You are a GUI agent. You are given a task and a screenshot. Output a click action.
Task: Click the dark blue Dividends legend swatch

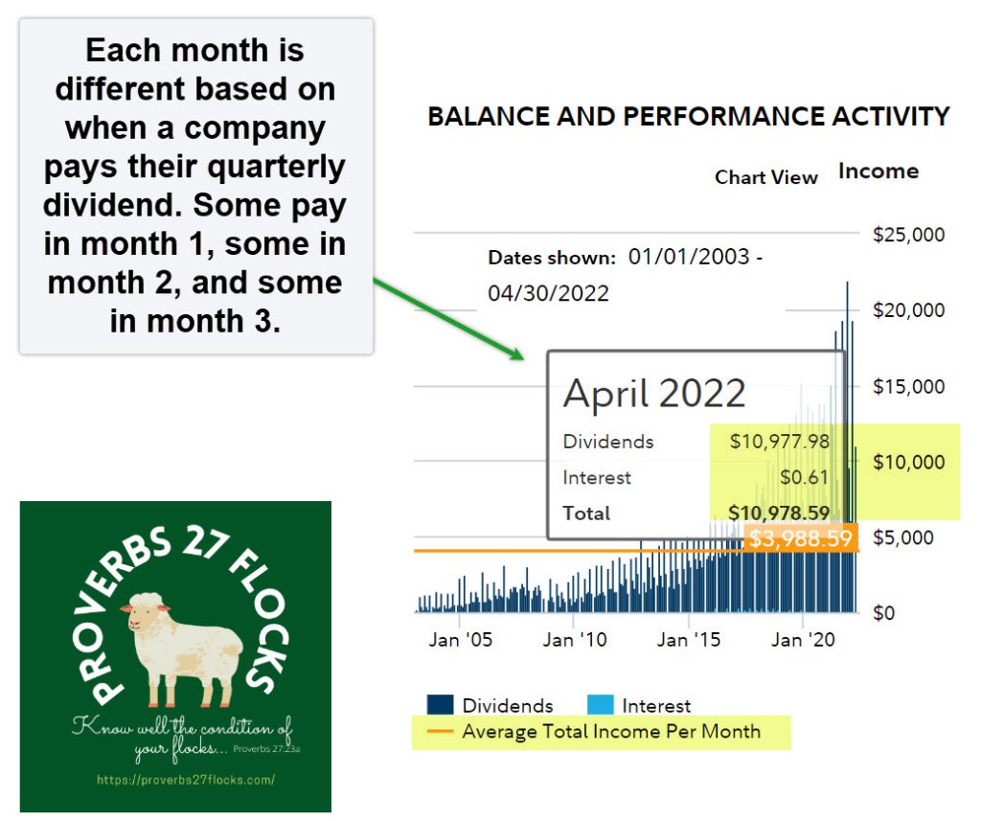click(440, 706)
